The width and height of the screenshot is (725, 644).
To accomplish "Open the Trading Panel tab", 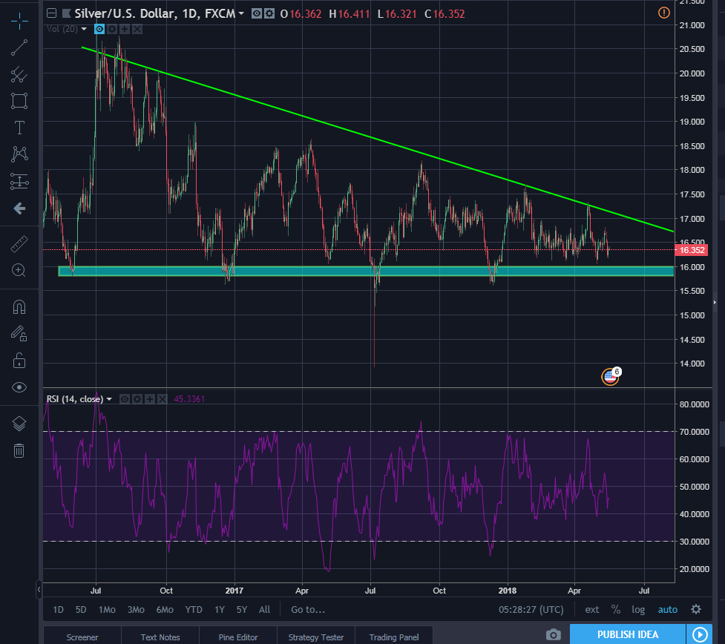I will pyautogui.click(x=394, y=637).
